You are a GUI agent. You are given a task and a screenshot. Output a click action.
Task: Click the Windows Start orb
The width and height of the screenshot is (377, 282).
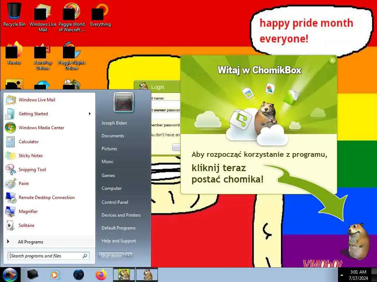coord(10,275)
